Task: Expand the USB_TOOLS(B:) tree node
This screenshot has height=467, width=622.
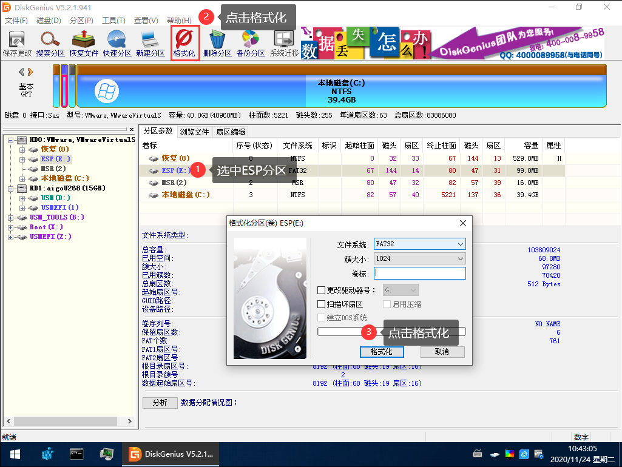Action: coord(11,218)
